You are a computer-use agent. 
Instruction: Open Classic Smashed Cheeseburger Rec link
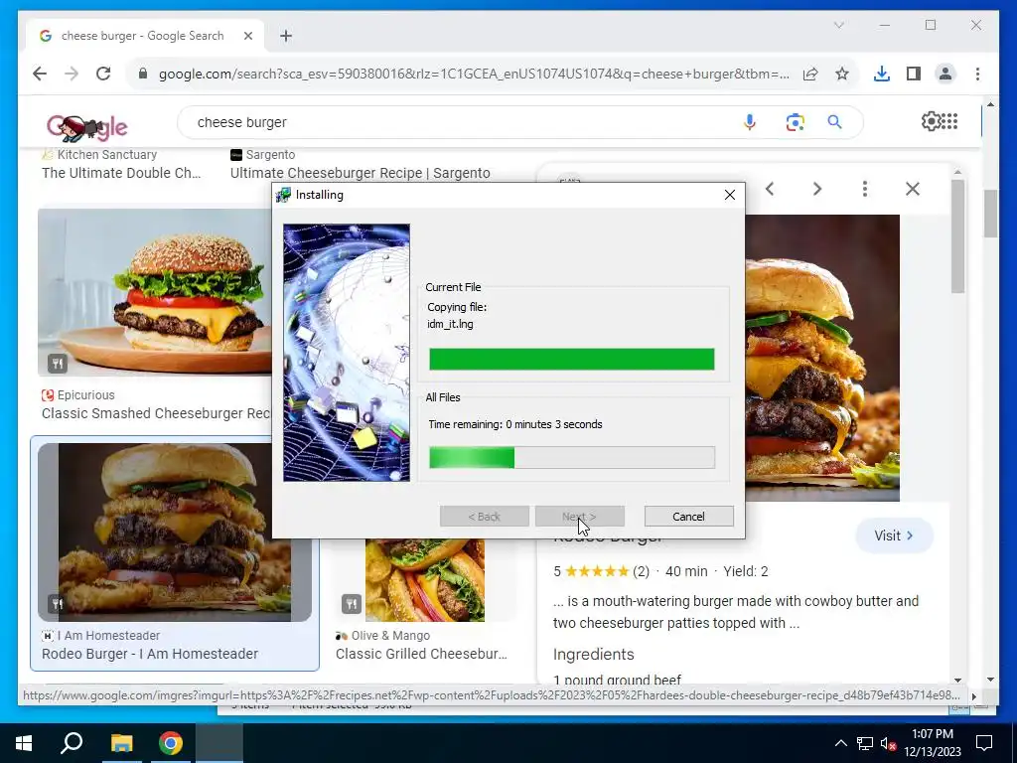point(156,413)
